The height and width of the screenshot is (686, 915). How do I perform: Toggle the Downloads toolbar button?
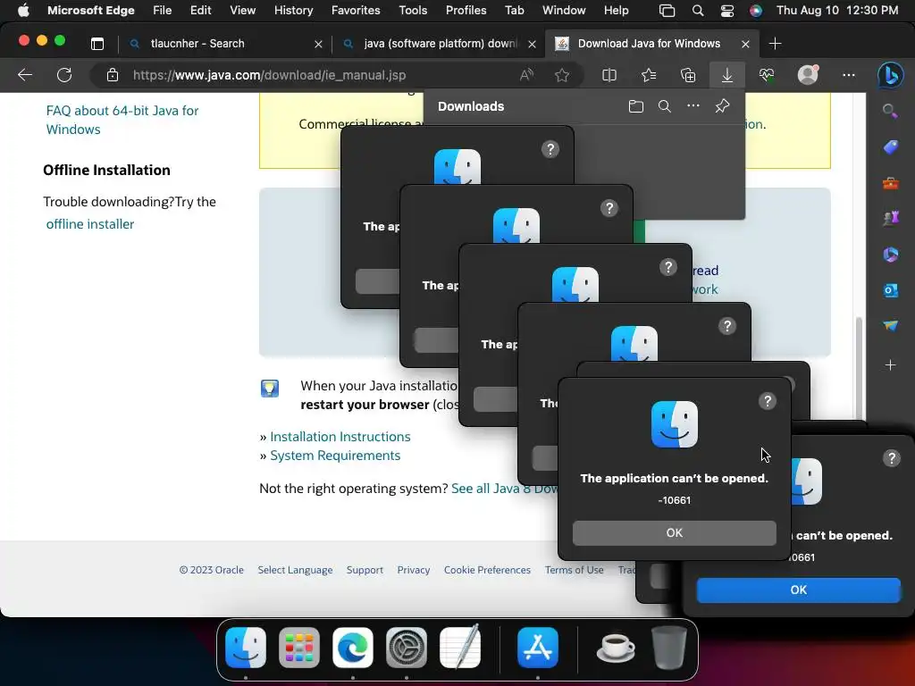click(727, 75)
